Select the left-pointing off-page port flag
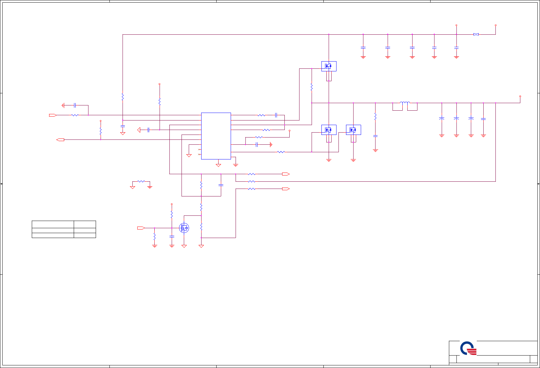 pyautogui.click(x=60, y=140)
